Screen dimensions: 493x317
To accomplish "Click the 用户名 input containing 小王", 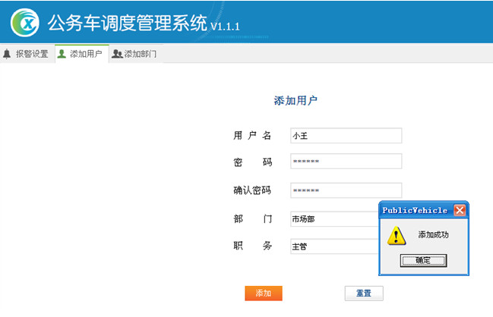I will tap(346, 136).
